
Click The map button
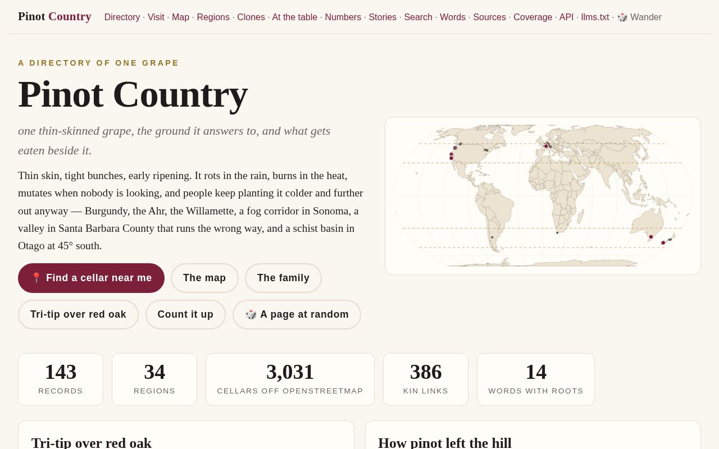(x=204, y=278)
